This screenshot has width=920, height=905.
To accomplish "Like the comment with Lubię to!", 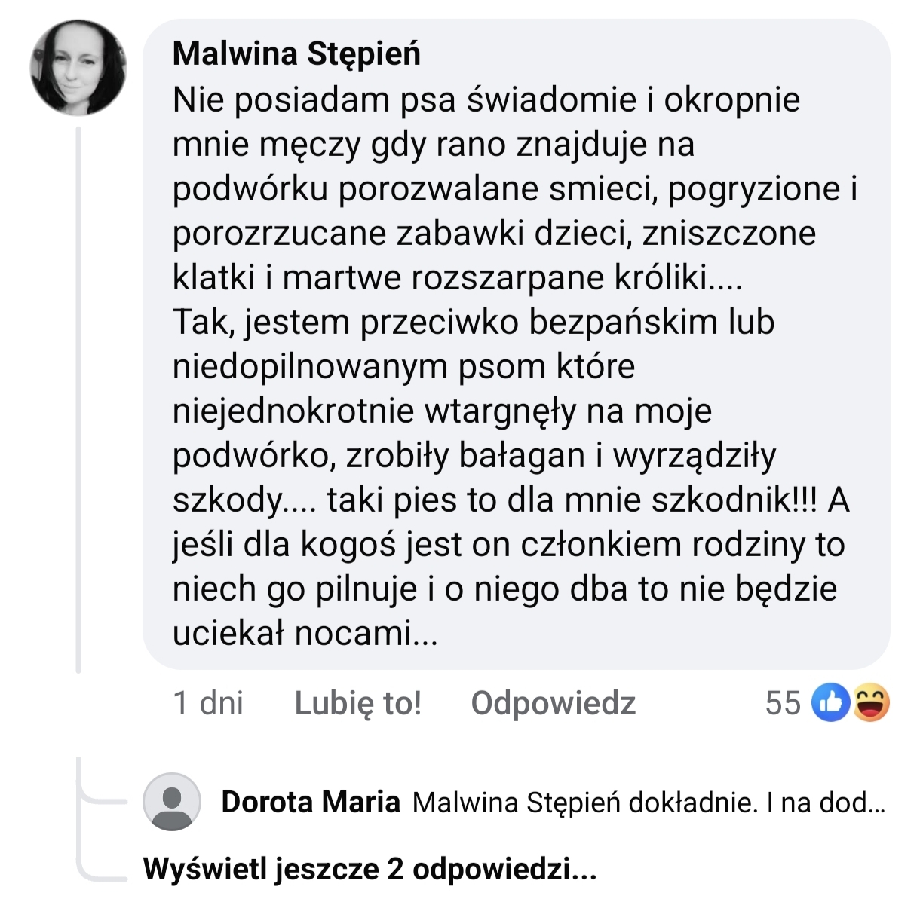I will pos(357,704).
